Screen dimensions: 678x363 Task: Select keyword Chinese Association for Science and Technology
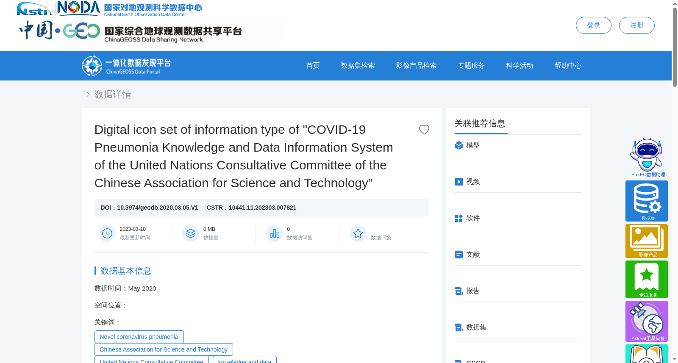tap(164, 349)
